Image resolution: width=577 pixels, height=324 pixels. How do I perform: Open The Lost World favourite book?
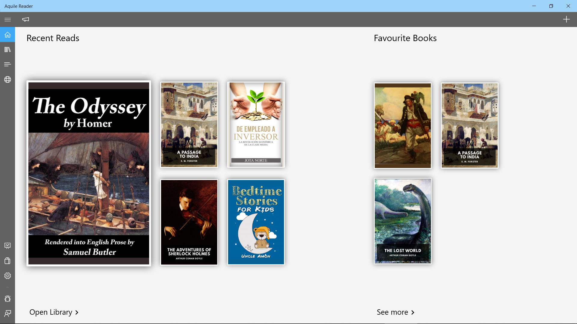tap(403, 221)
